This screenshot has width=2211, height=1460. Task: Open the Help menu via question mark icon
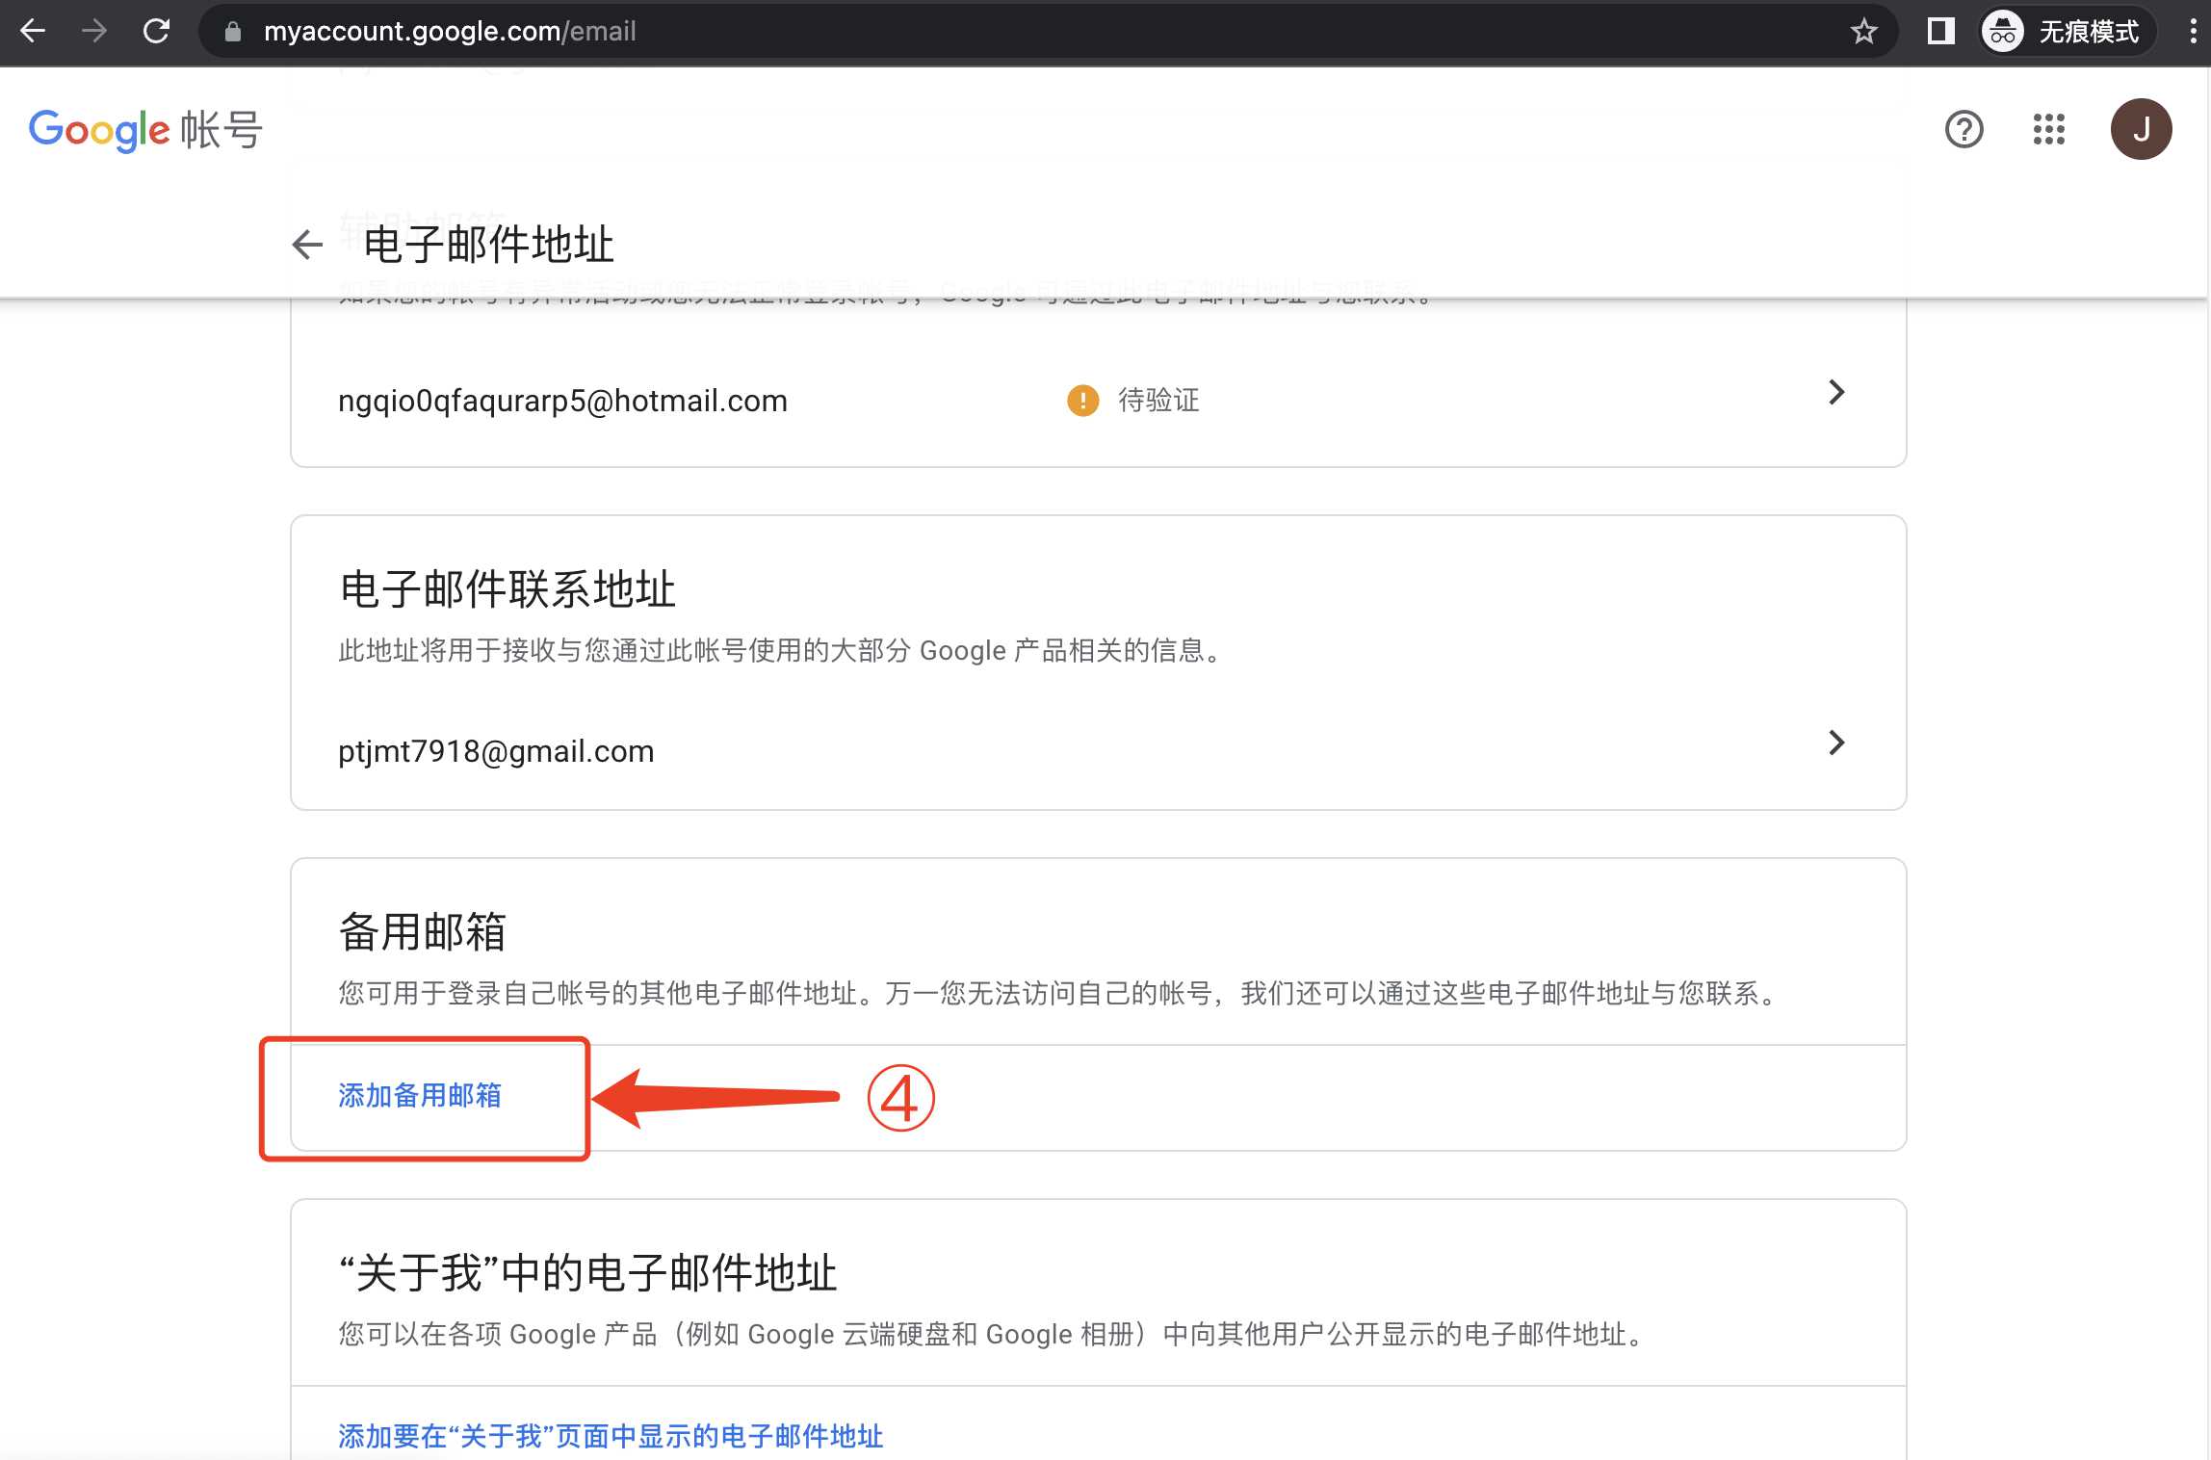tap(1964, 128)
